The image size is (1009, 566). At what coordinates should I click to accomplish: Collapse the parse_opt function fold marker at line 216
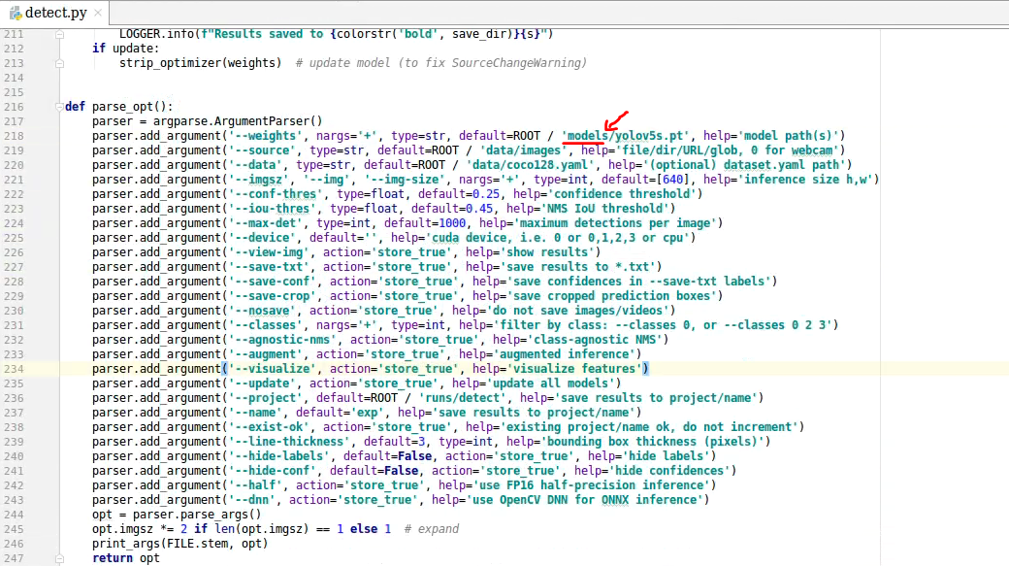[59, 107]
